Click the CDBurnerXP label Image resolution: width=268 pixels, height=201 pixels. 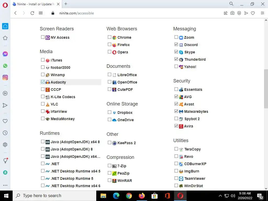coord(195,164)
